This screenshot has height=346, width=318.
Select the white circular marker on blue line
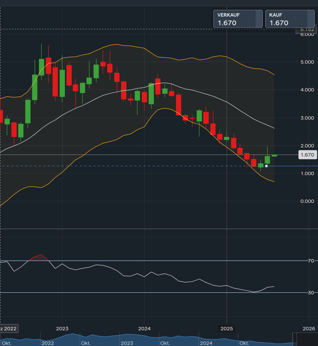tap(266, 166)
